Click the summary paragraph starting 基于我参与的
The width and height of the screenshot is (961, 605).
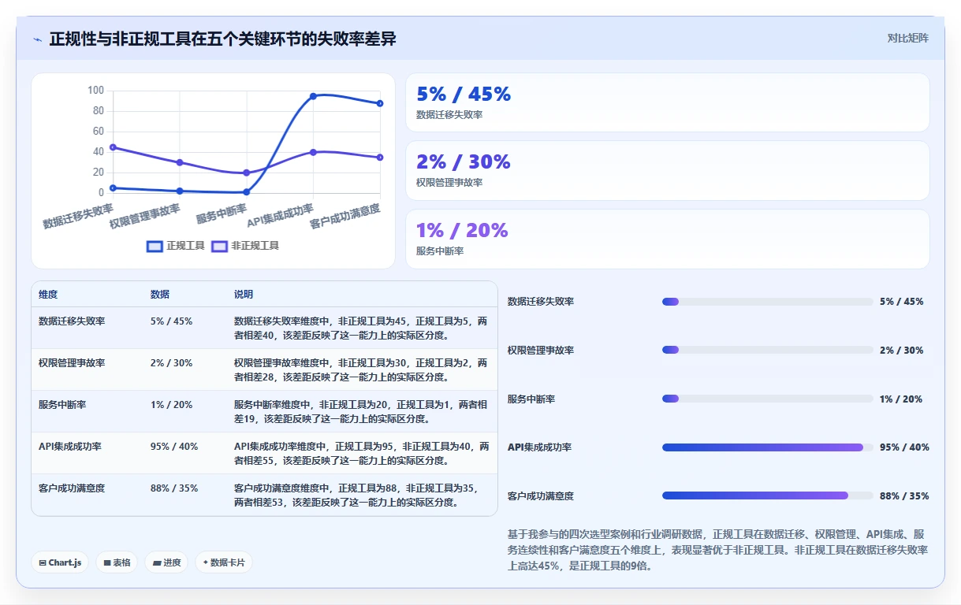tap(717, 550)
